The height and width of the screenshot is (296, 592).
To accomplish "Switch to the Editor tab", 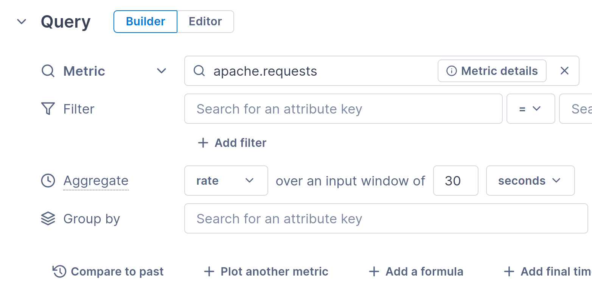I will 205,22.
